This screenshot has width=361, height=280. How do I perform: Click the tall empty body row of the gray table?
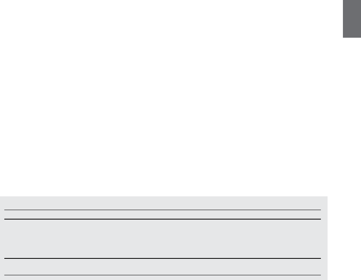click(x=162, y=239)
